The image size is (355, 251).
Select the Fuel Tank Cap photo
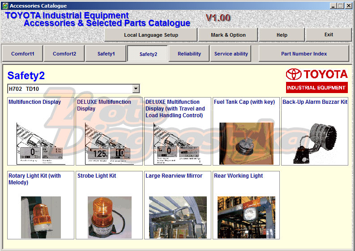tap(246, 144)
